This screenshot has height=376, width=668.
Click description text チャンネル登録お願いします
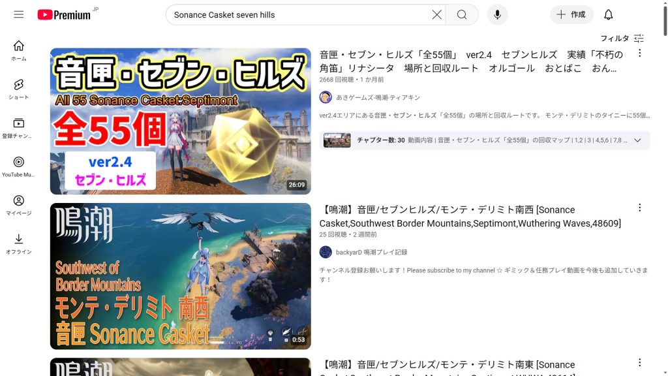(484, 275)
